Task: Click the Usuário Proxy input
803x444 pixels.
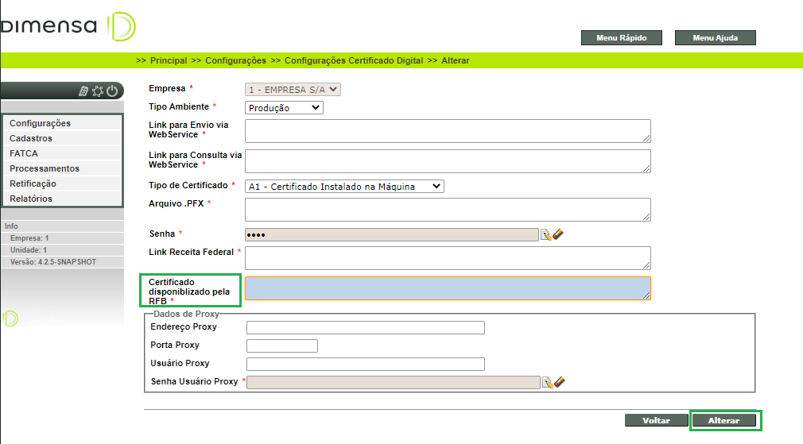Action: tap(366, 365)
